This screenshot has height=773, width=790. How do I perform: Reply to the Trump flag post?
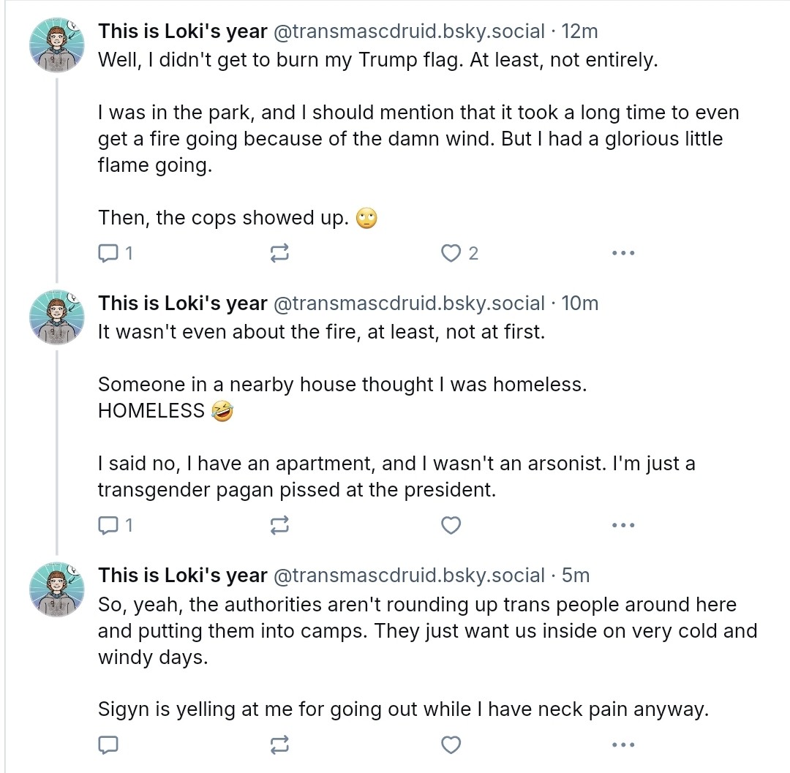pyautogui.click(x=108, y=254)
